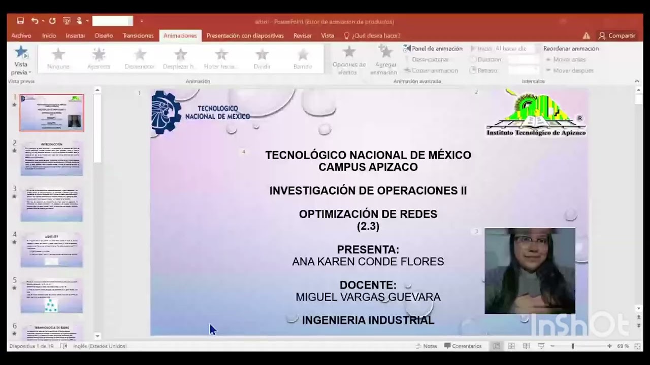Select slide 5 thumbnail

point(52,295)
